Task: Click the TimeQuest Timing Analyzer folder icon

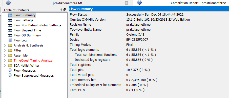Action: 10,61
